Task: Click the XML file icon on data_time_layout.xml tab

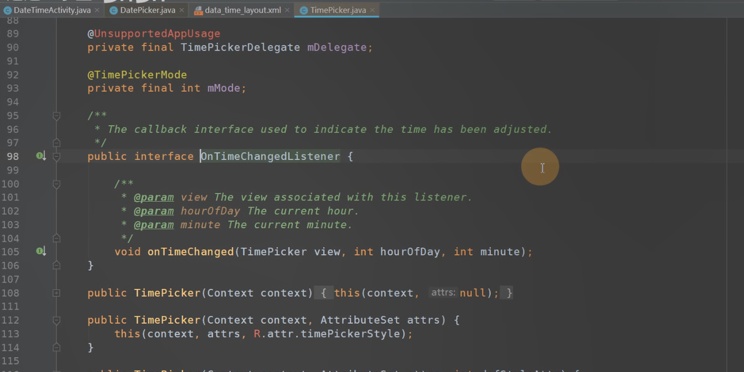Action: point(198,10)
